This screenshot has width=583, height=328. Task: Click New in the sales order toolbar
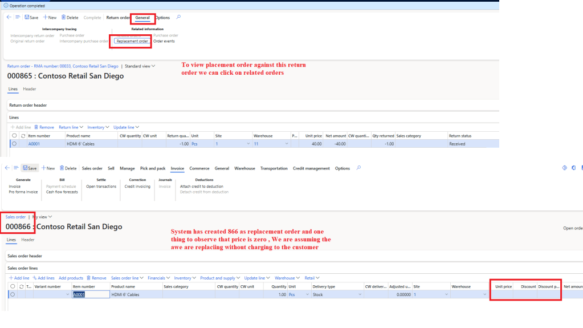coord(48,168)
